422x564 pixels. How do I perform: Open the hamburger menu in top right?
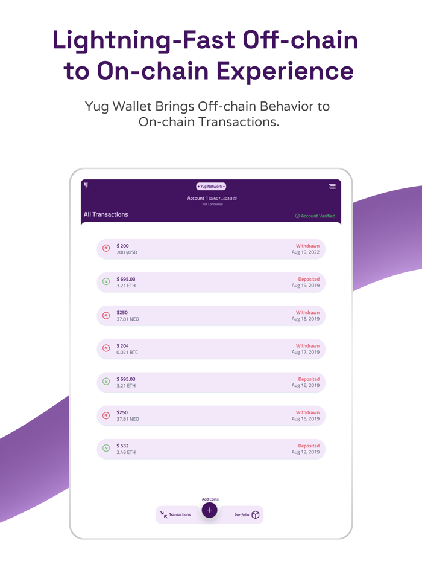pos(332,186)
